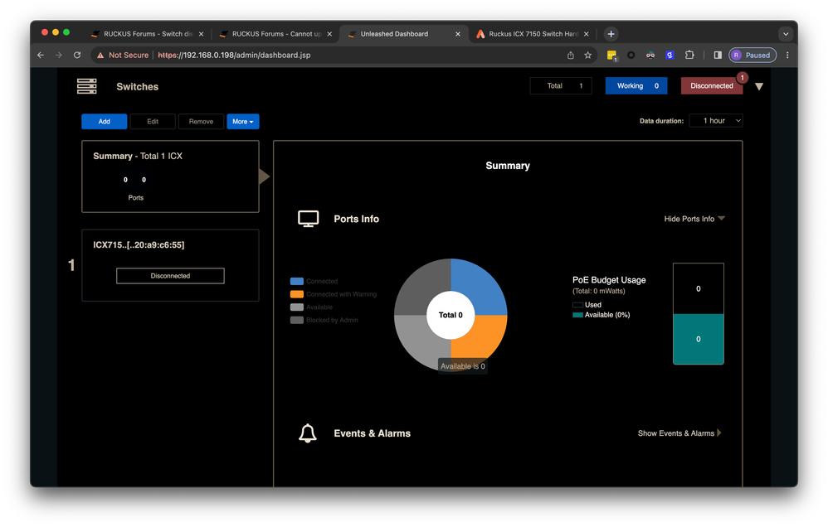Bookmark this page with the star icon
The height and width of the screenshot is (527, 828).
(588, 56)
